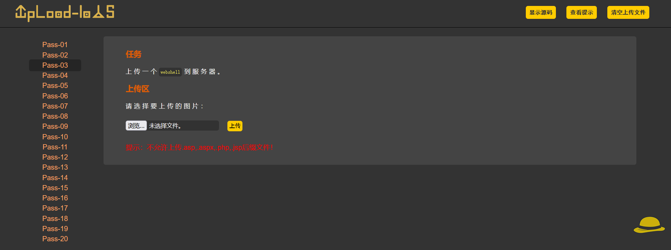Open Pass-01 in the sidebar

click(55, 45)
